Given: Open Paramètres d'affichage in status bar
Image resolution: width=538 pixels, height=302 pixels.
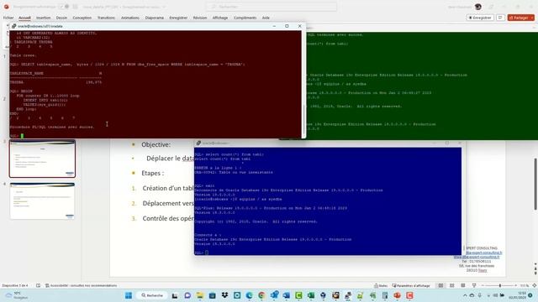Looking at the screenshot, I should coord(411,285).
